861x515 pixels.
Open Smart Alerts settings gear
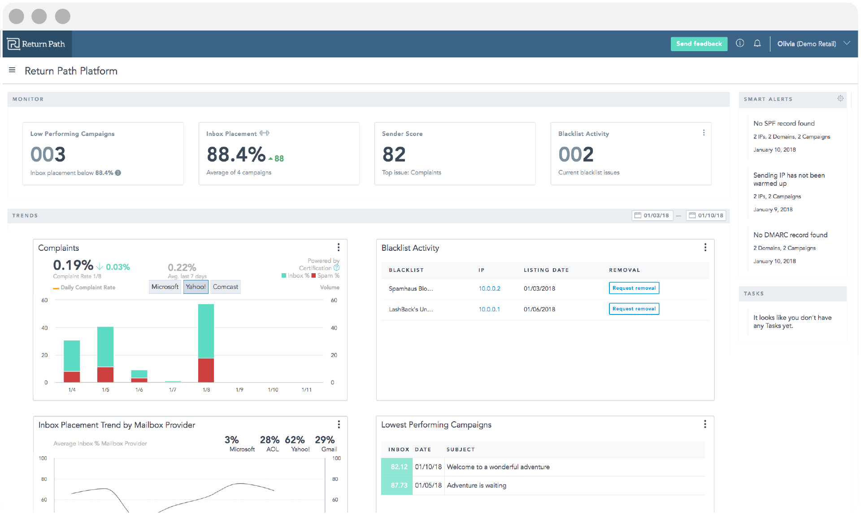point(840,98)
